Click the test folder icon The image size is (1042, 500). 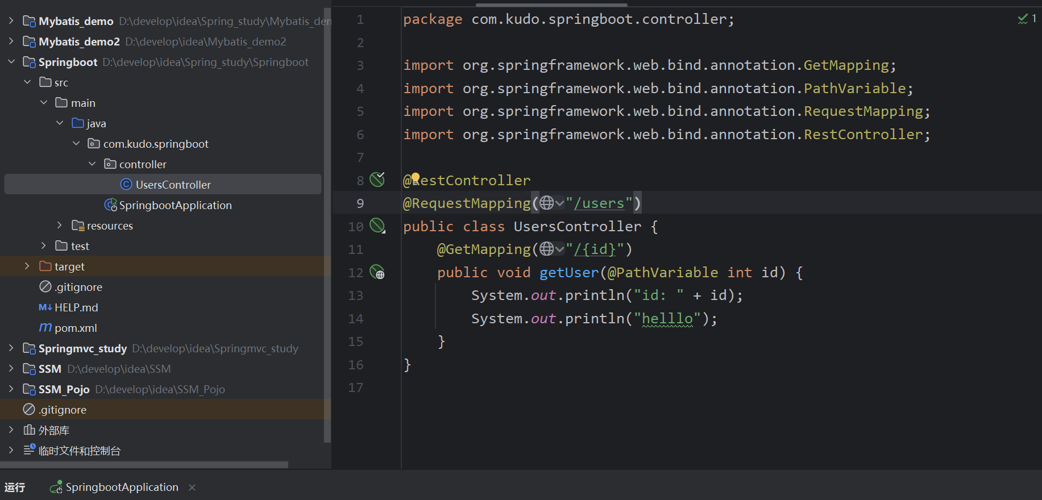pyautogui.click(x=61, y=246)
